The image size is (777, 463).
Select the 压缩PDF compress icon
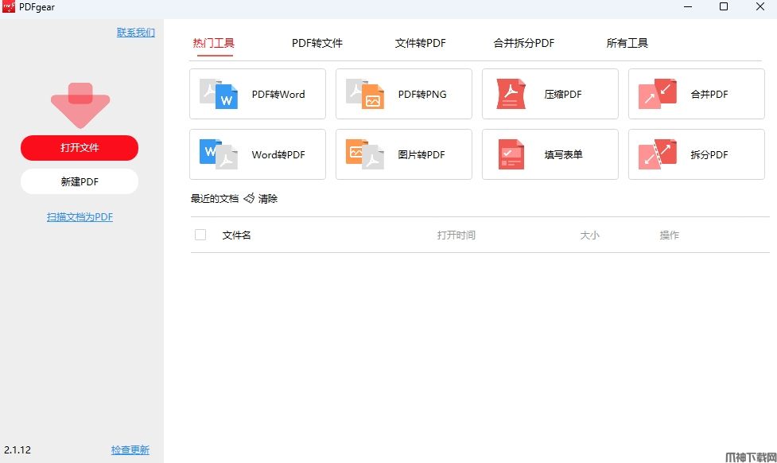(511, 95)
